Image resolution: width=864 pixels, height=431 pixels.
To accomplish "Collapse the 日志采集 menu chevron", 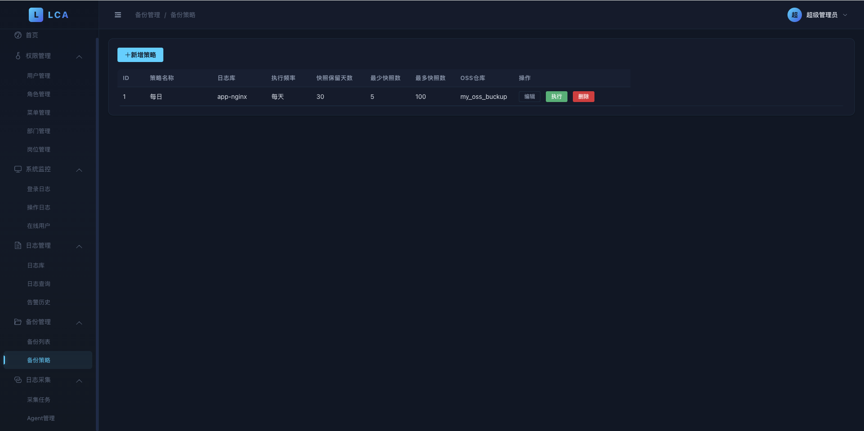I will click(x=79, y=381).
